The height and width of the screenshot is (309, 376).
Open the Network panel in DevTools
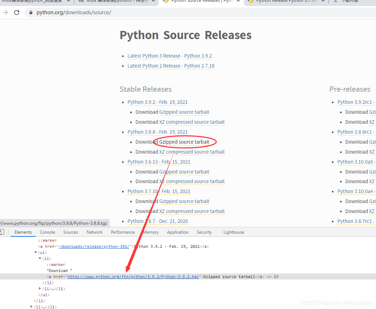(x=94, y=232)
